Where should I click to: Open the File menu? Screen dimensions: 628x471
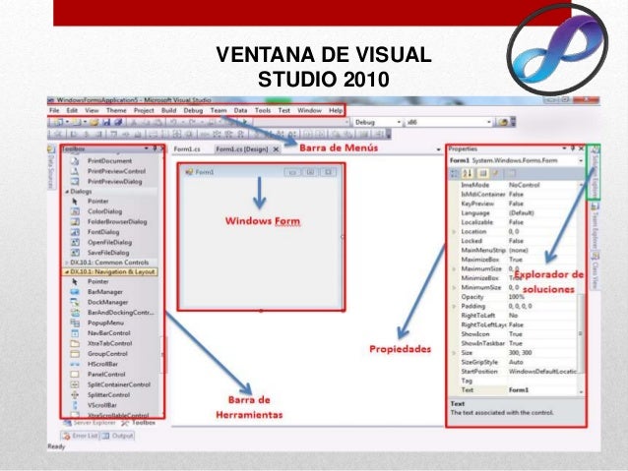click(x=54, y=110)
